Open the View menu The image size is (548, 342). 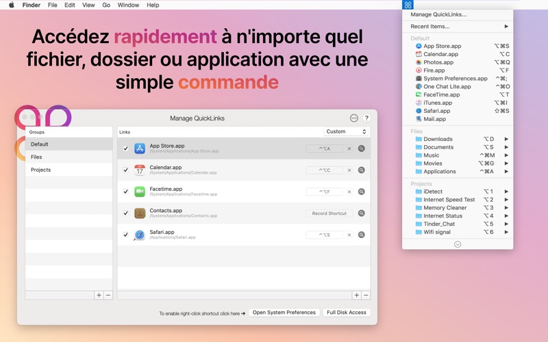click(88, 5)
